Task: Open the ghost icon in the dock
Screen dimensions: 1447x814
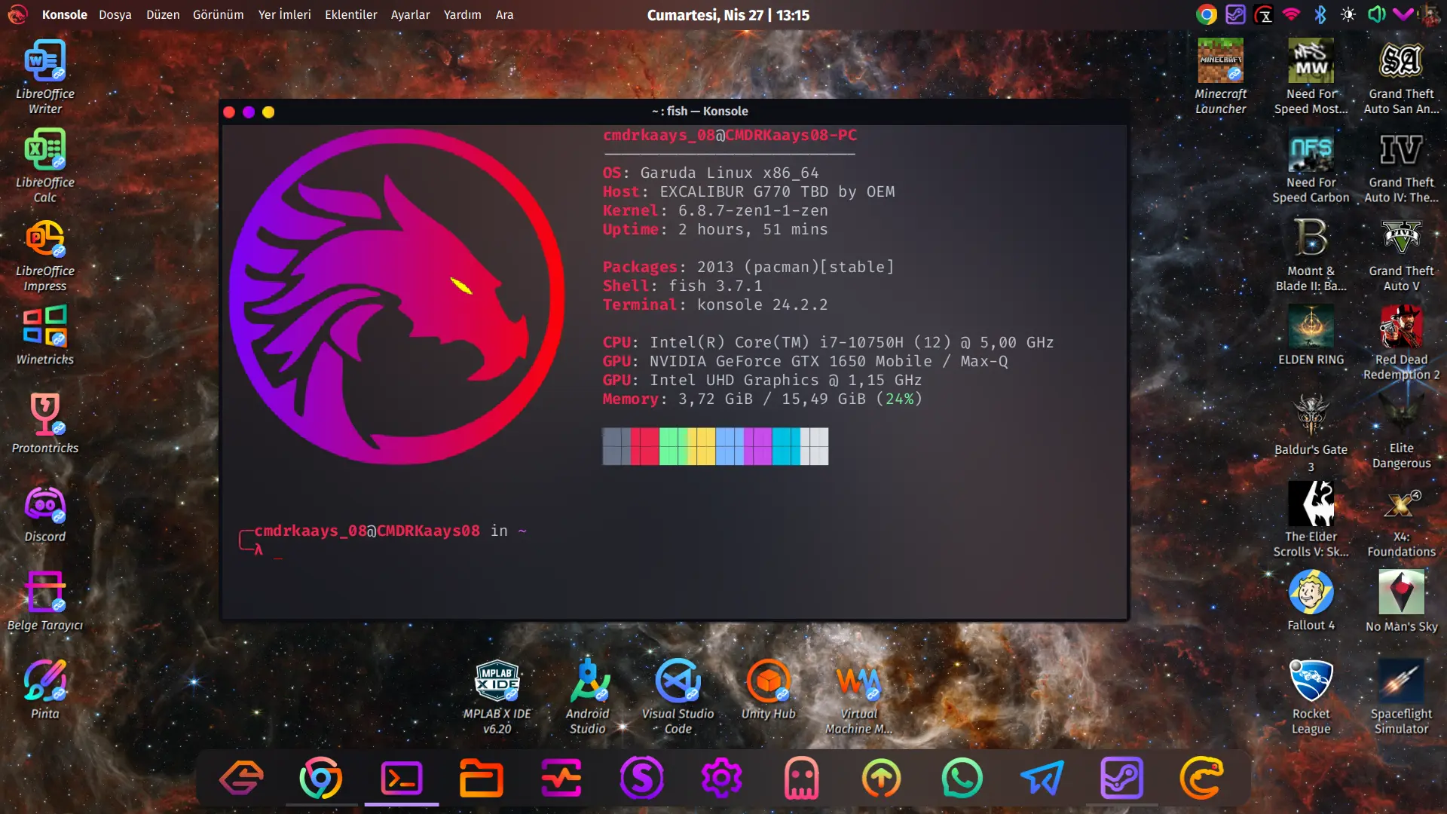Action: point(801,778)
